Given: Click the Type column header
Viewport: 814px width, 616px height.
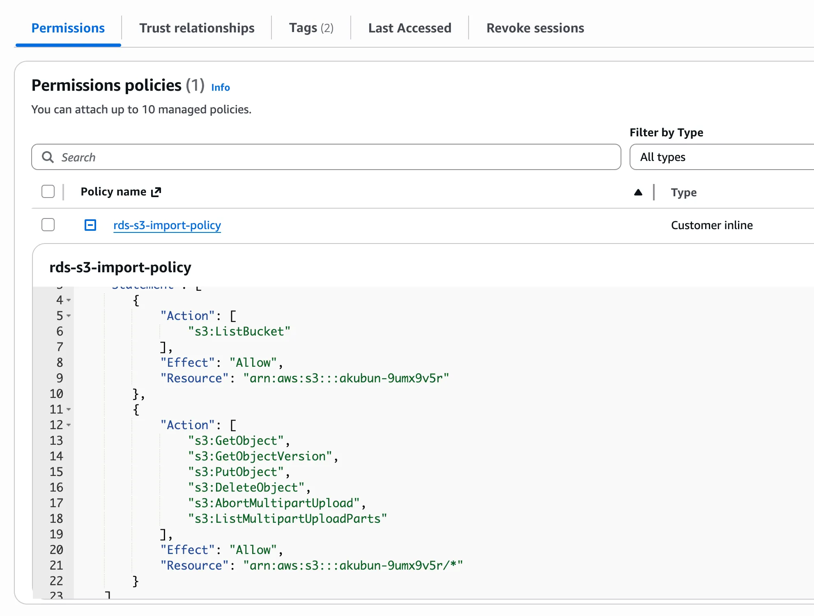Looking at the screenshot, I should (683, 192).
